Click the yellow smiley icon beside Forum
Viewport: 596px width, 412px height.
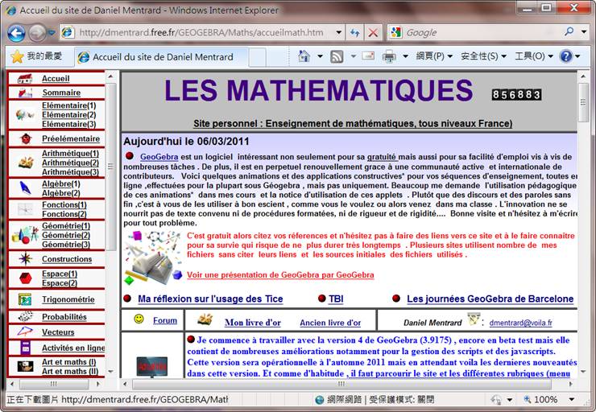coord(139,319)
